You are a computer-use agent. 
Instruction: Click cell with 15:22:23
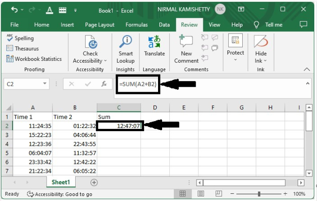(33, 135)
